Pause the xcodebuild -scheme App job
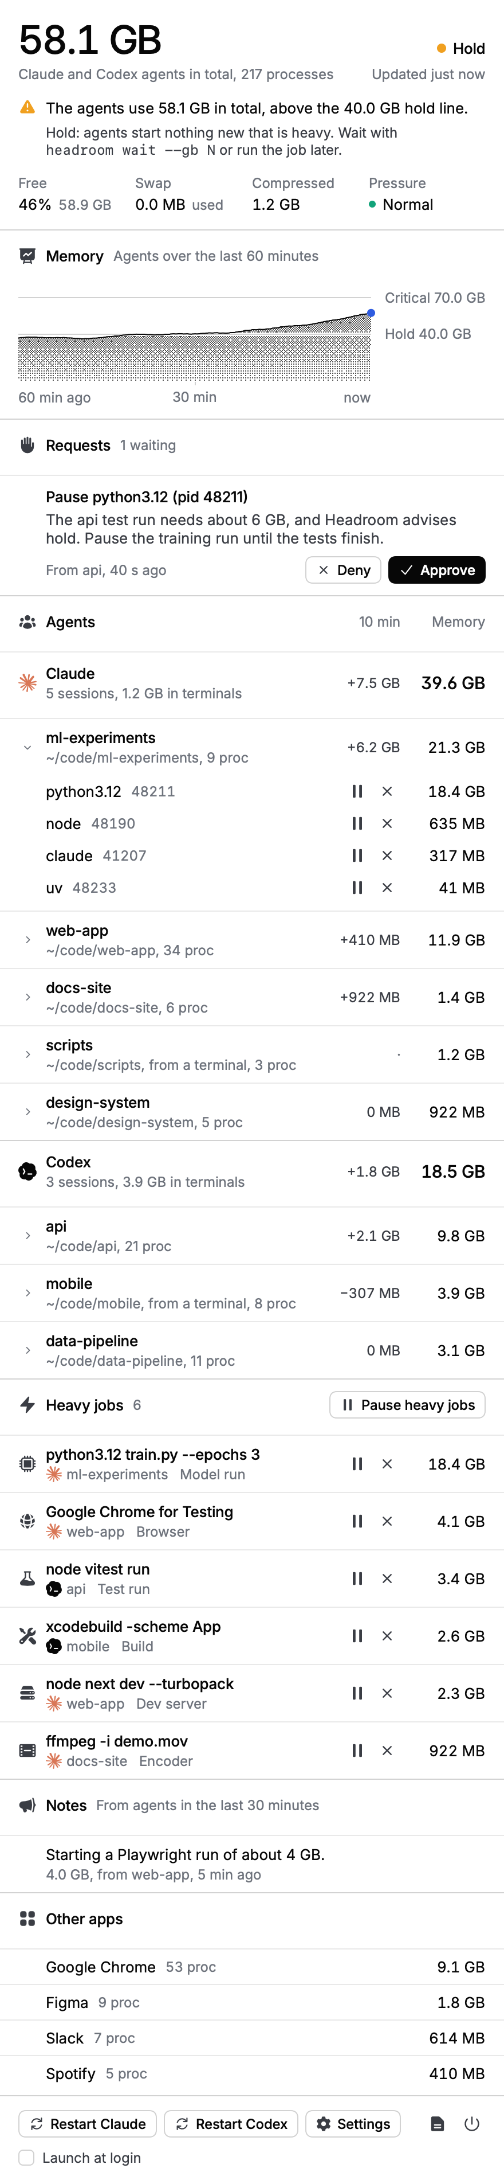This screenshot has height=2180, width=504. point(357,1636)
